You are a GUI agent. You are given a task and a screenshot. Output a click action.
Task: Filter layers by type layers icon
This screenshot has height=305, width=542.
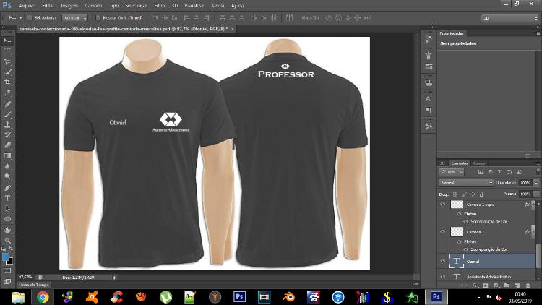[500, 172]
